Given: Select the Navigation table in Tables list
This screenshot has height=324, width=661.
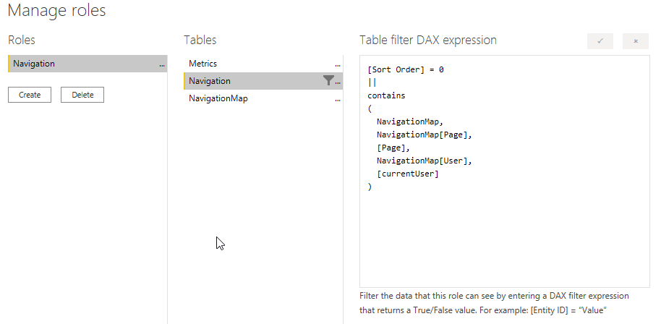Looking at the screenshot, I should (210, 81).
